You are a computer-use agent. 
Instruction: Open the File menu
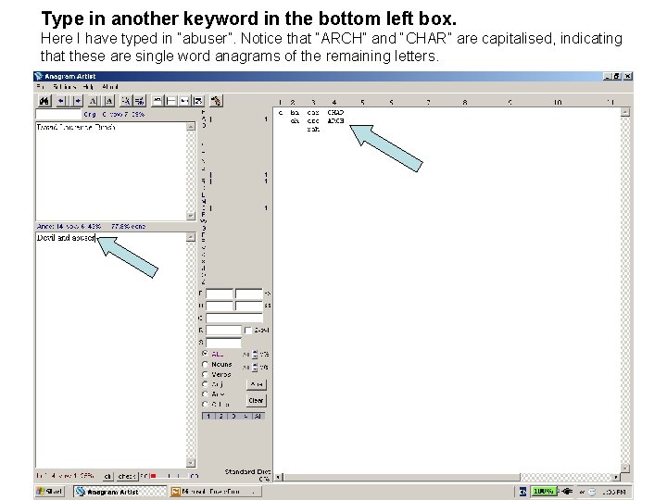click(41, 87)
